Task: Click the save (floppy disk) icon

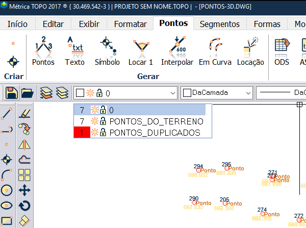Action: click(x=12, y=93)
